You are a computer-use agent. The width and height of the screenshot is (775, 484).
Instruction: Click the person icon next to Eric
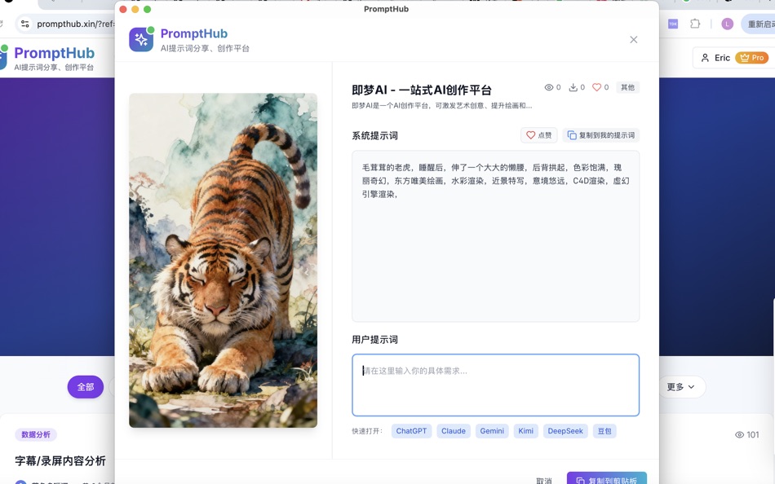pyautogui.click(x=706, y=57)
